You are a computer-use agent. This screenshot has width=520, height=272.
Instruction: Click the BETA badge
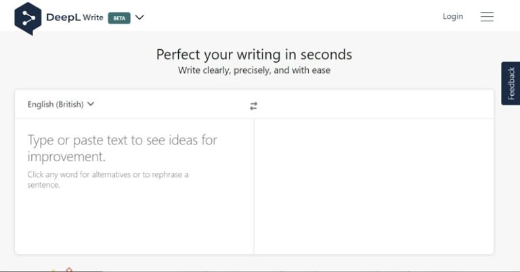pyautogui.click(x=119, y=18)
